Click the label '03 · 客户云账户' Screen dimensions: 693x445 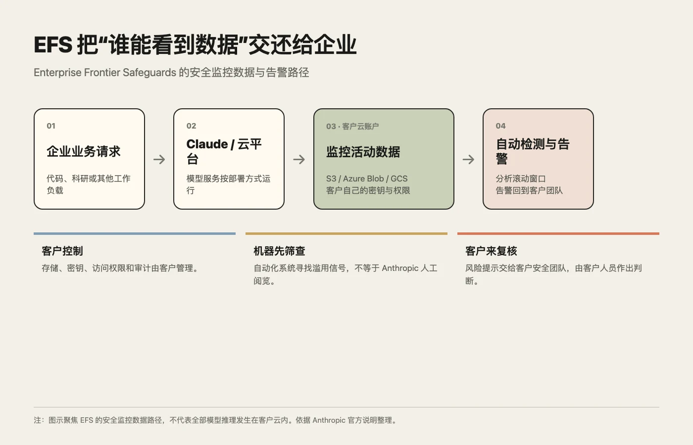click(x=352, y=127)
